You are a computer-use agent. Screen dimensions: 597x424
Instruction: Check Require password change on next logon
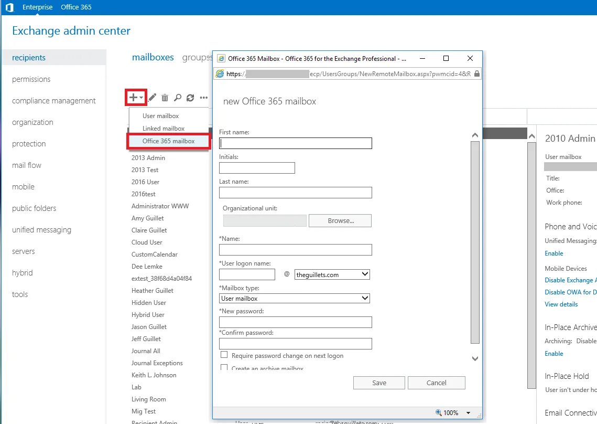[224, 355]
